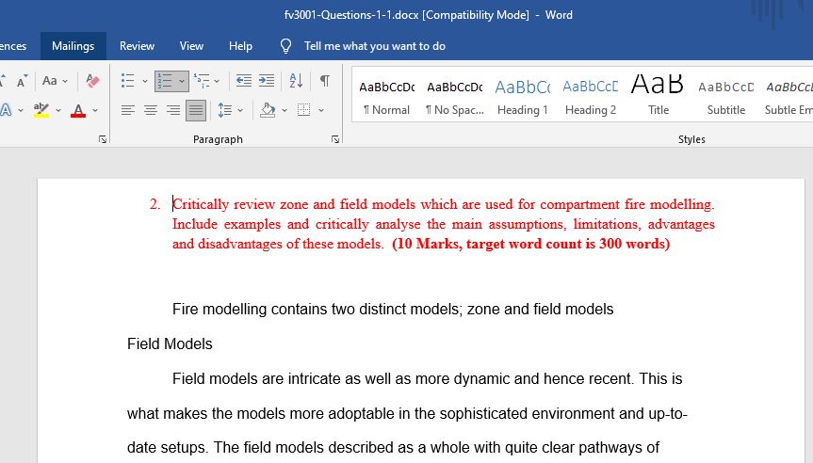Open the Mailings tab

click(x=73, y=46)
